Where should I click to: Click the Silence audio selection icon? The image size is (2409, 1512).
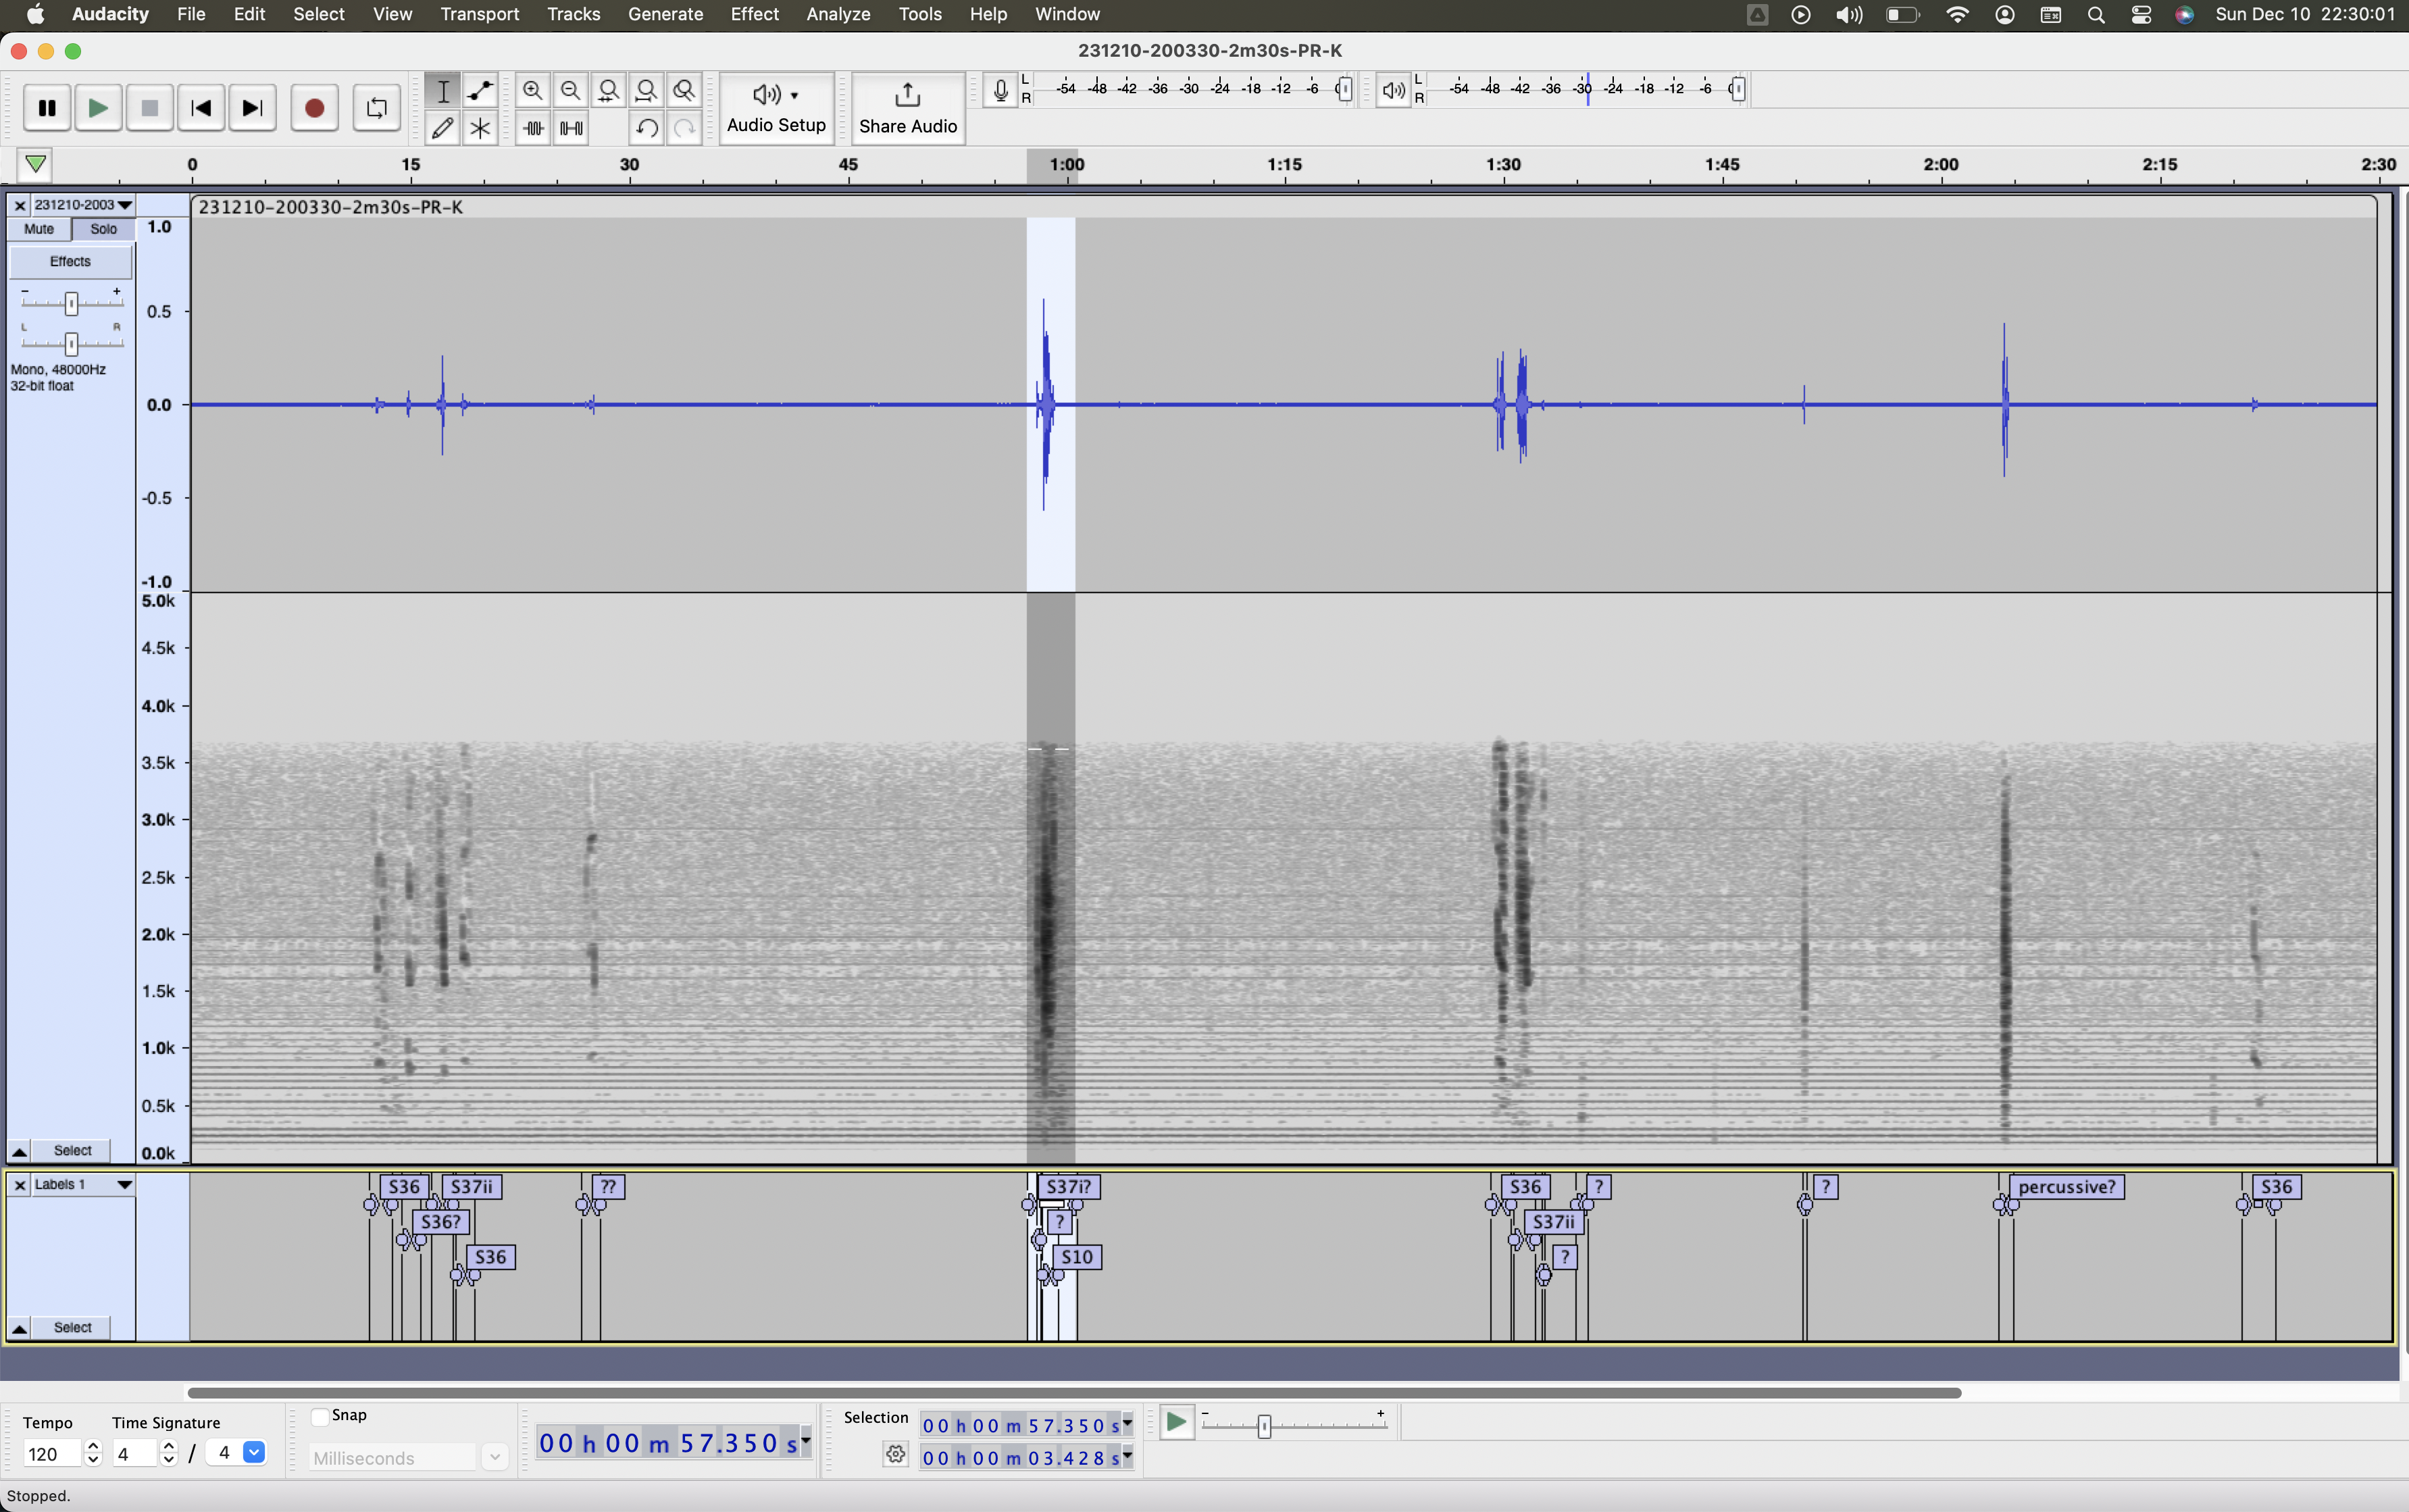(571, 128)
